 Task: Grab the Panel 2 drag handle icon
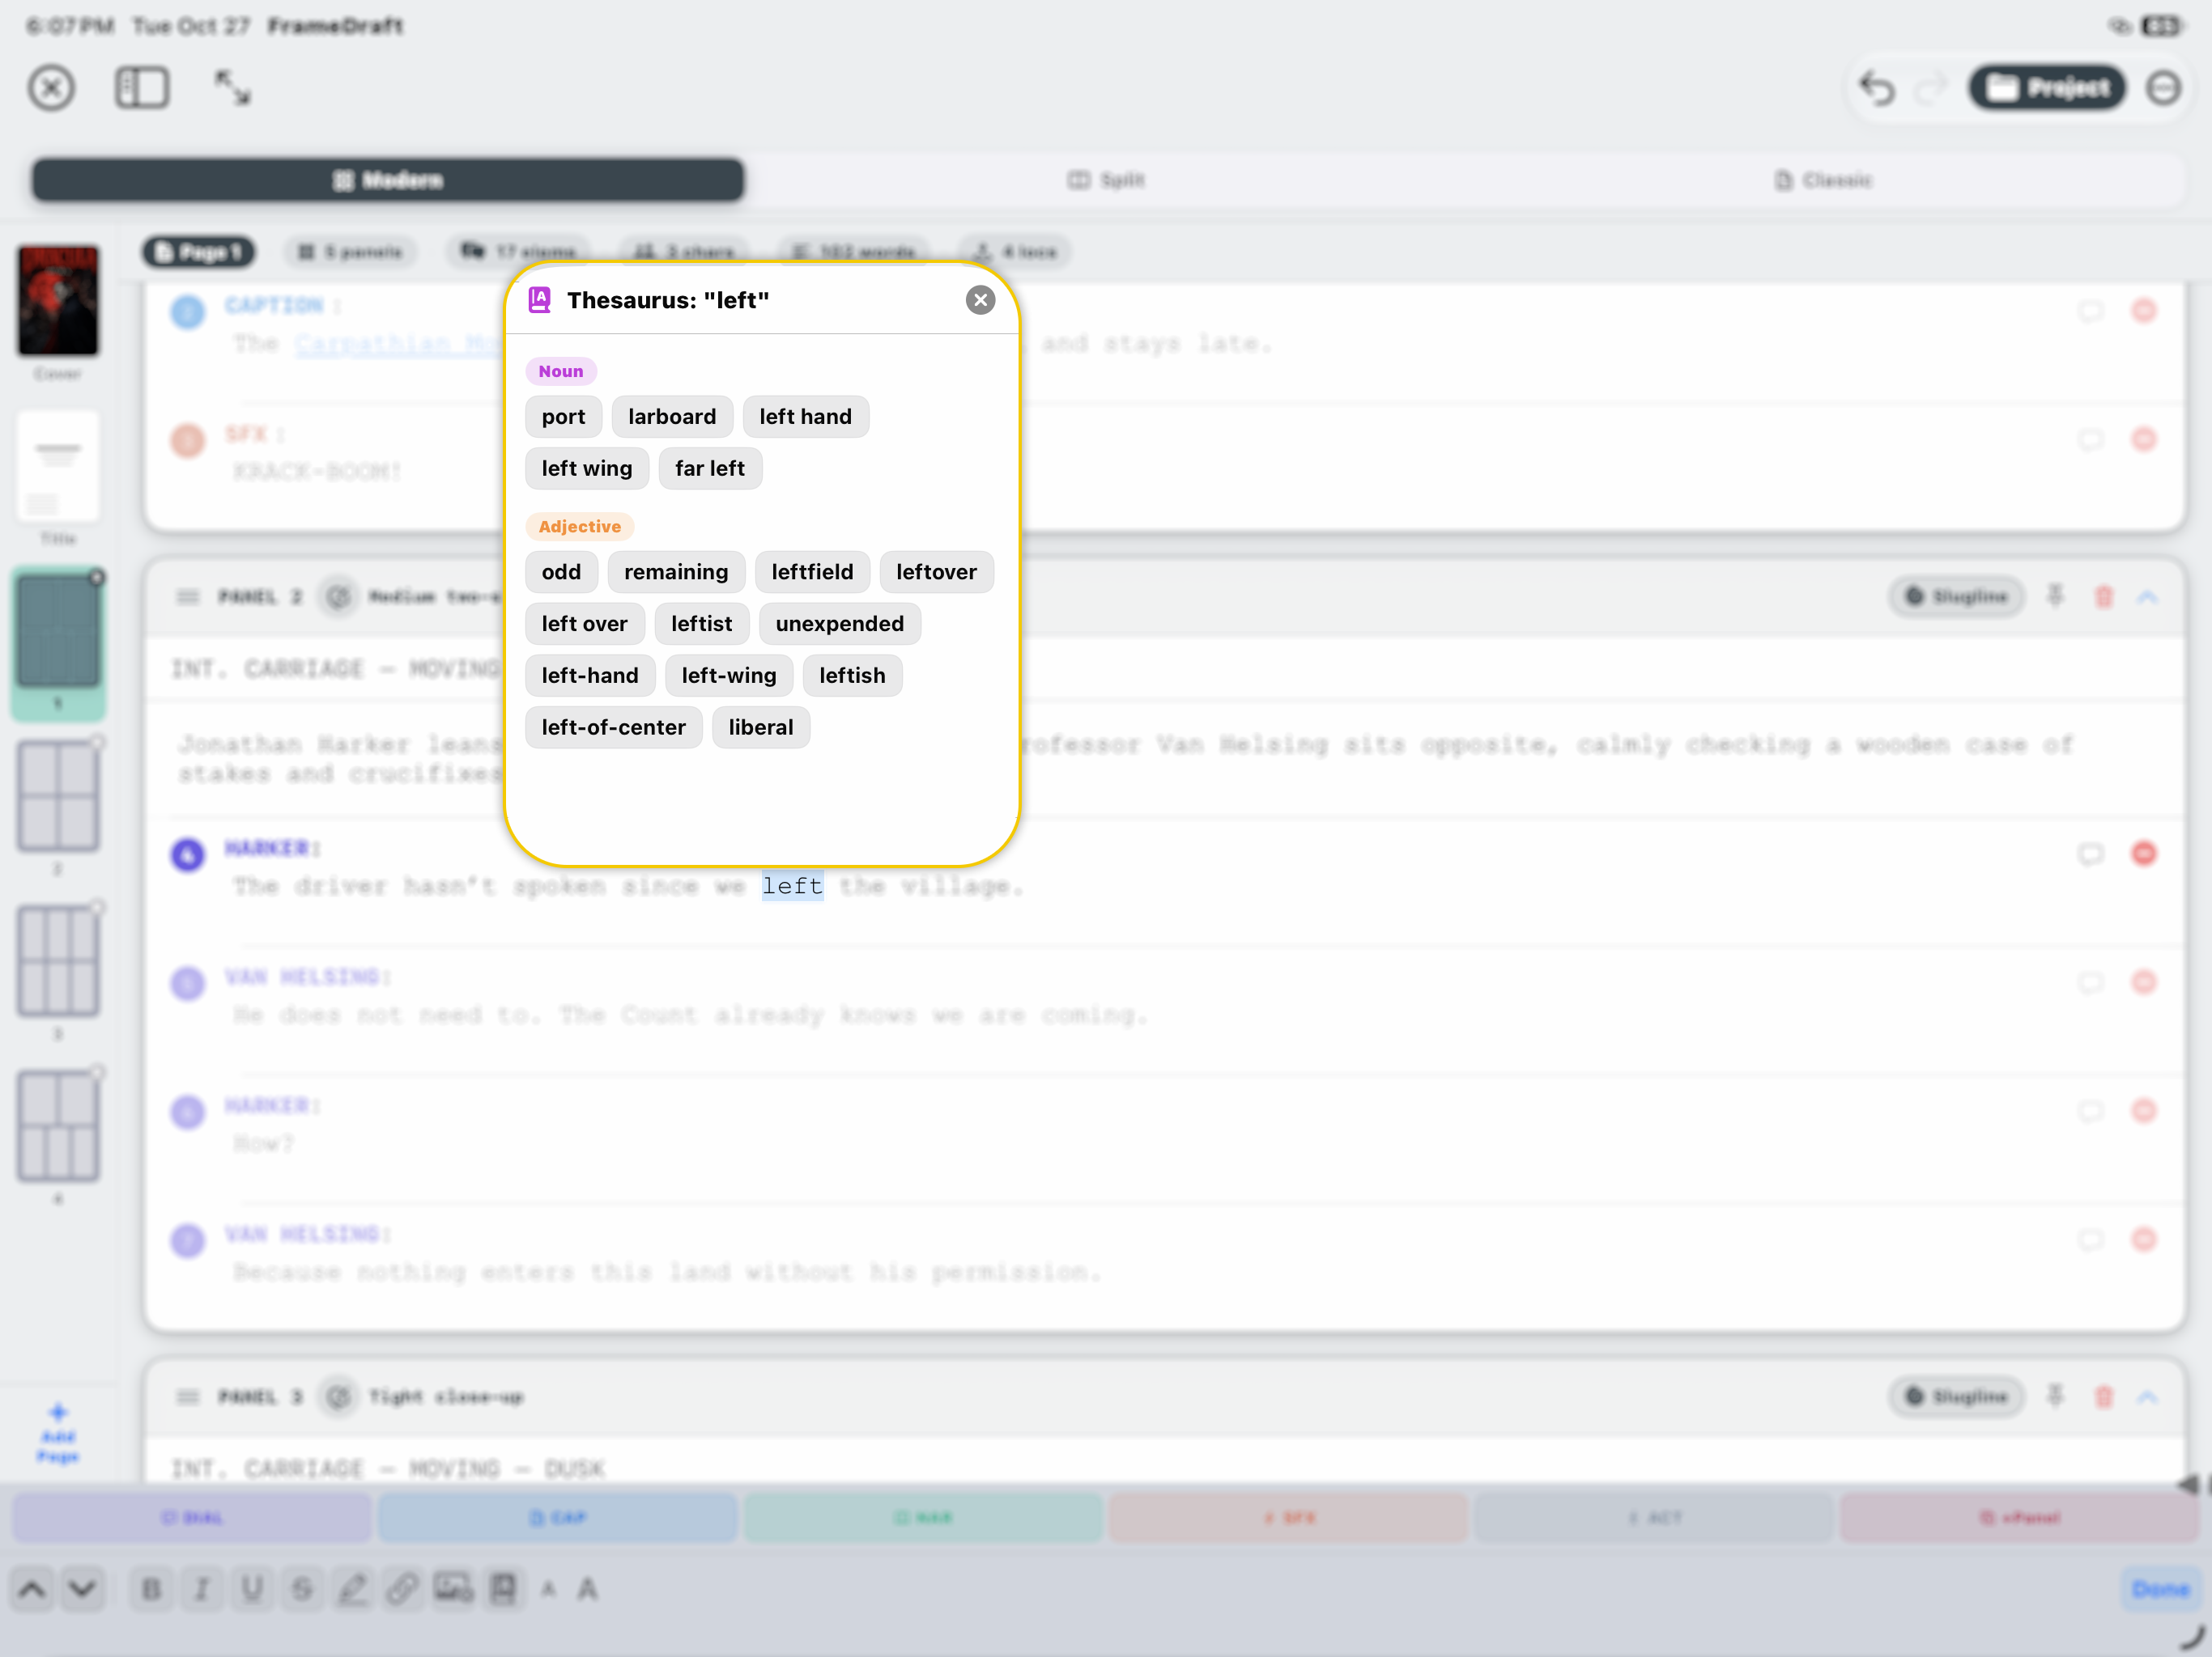point(187,596)
